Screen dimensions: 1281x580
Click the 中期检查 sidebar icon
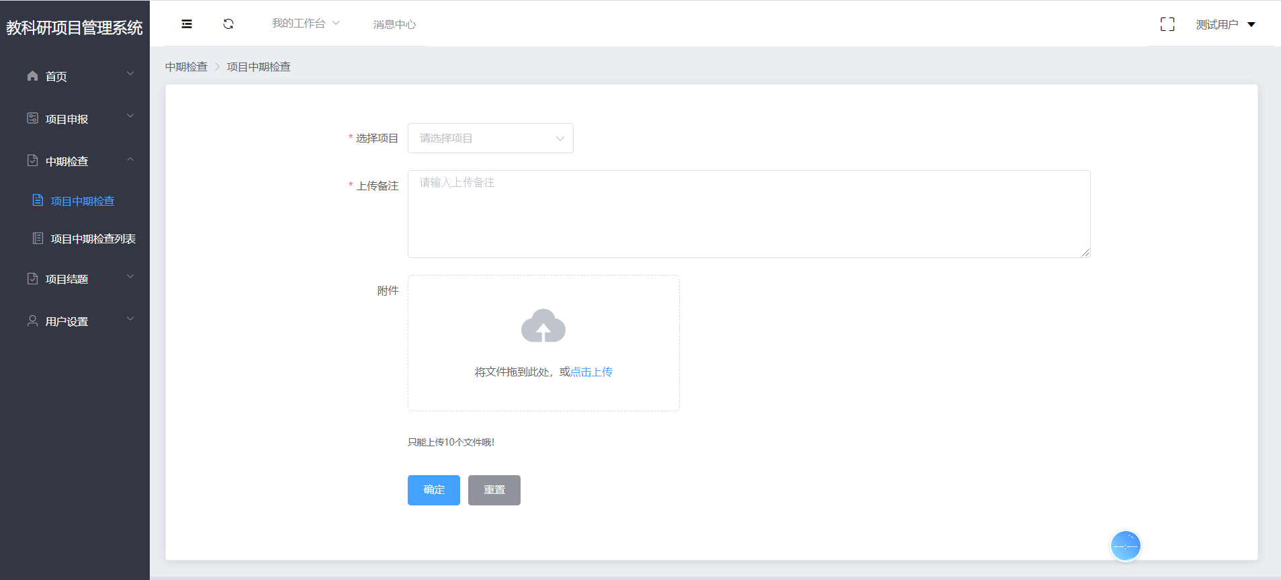32,161
